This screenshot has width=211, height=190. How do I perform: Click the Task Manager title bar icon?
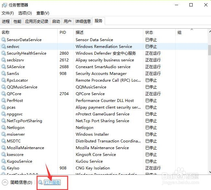[x=4, y=5]
